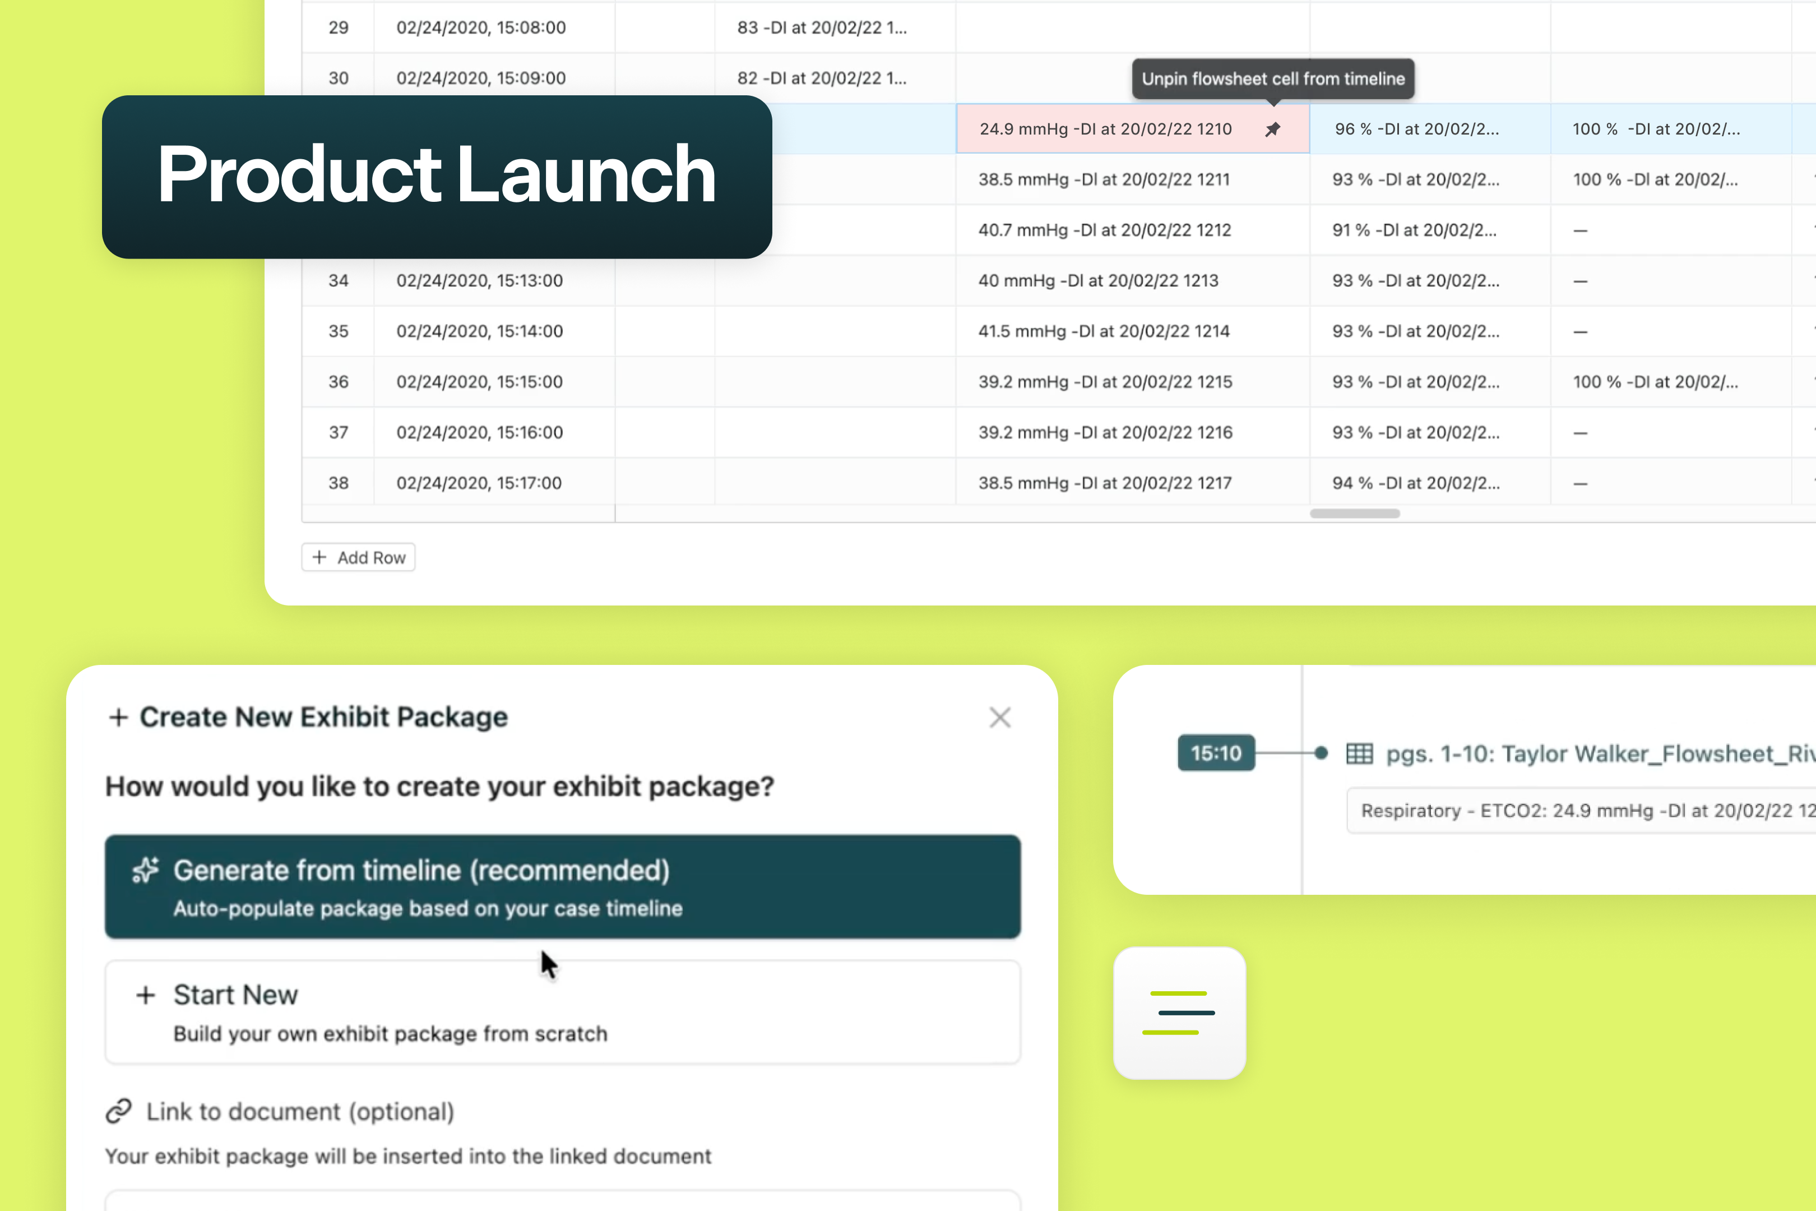Close the Create New Exhibit Package dialog
This screenshot has width=1816, height=1211.
pyautogui.click(x=1000, y=718)
